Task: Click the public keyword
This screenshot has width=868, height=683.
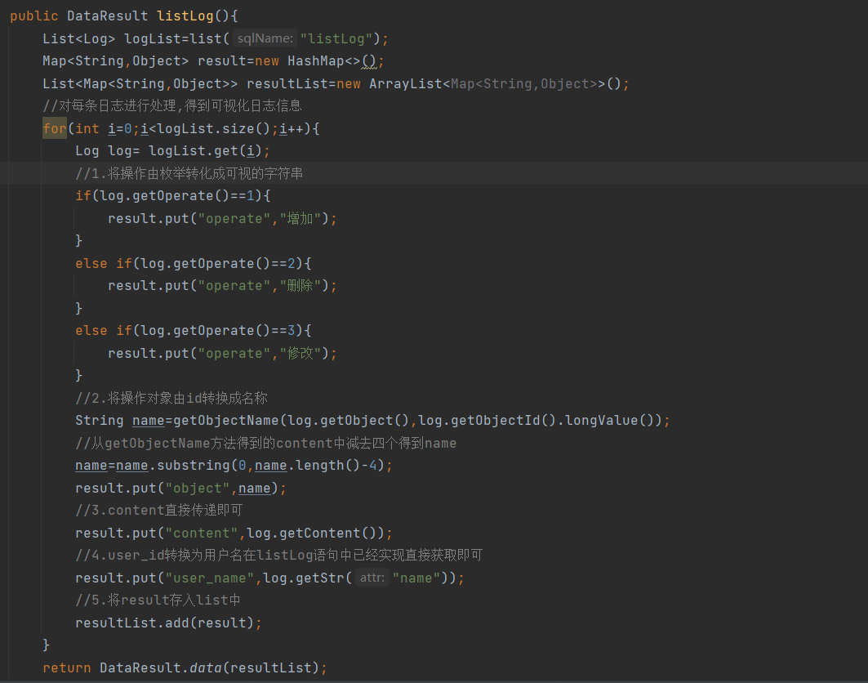Action: tap(33, 16)
